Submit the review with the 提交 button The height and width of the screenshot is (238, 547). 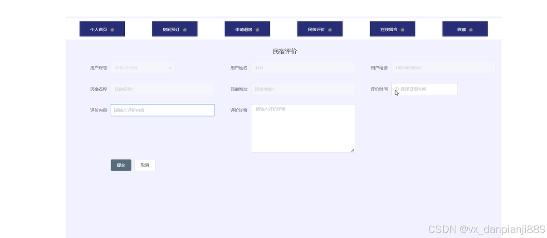coord(121,165)
